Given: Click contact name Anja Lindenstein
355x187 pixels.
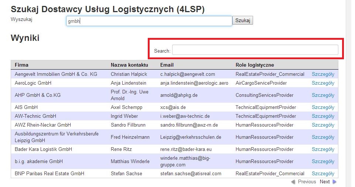Looking at the screenshot, I should coord(129,83).
